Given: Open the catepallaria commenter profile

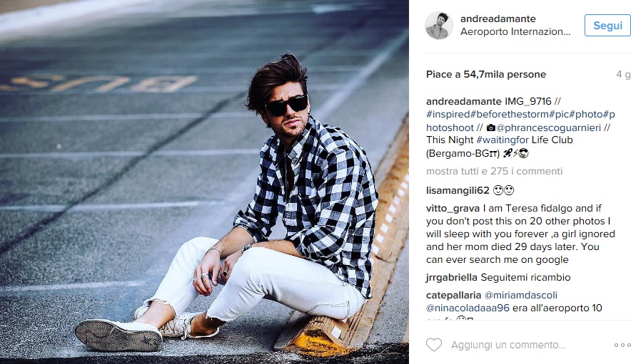Looking at the screenshot, I should click(453, 295).
